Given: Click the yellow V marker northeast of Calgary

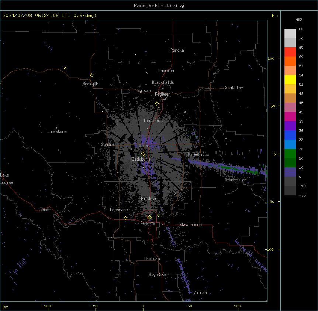Looking at the screenshot, I should tap(158, 216).
